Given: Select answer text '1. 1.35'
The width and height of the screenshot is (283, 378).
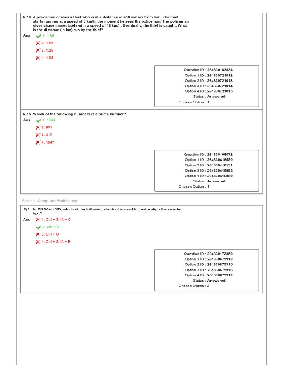Looking at the screenshot, I should [x=48, y=36].
